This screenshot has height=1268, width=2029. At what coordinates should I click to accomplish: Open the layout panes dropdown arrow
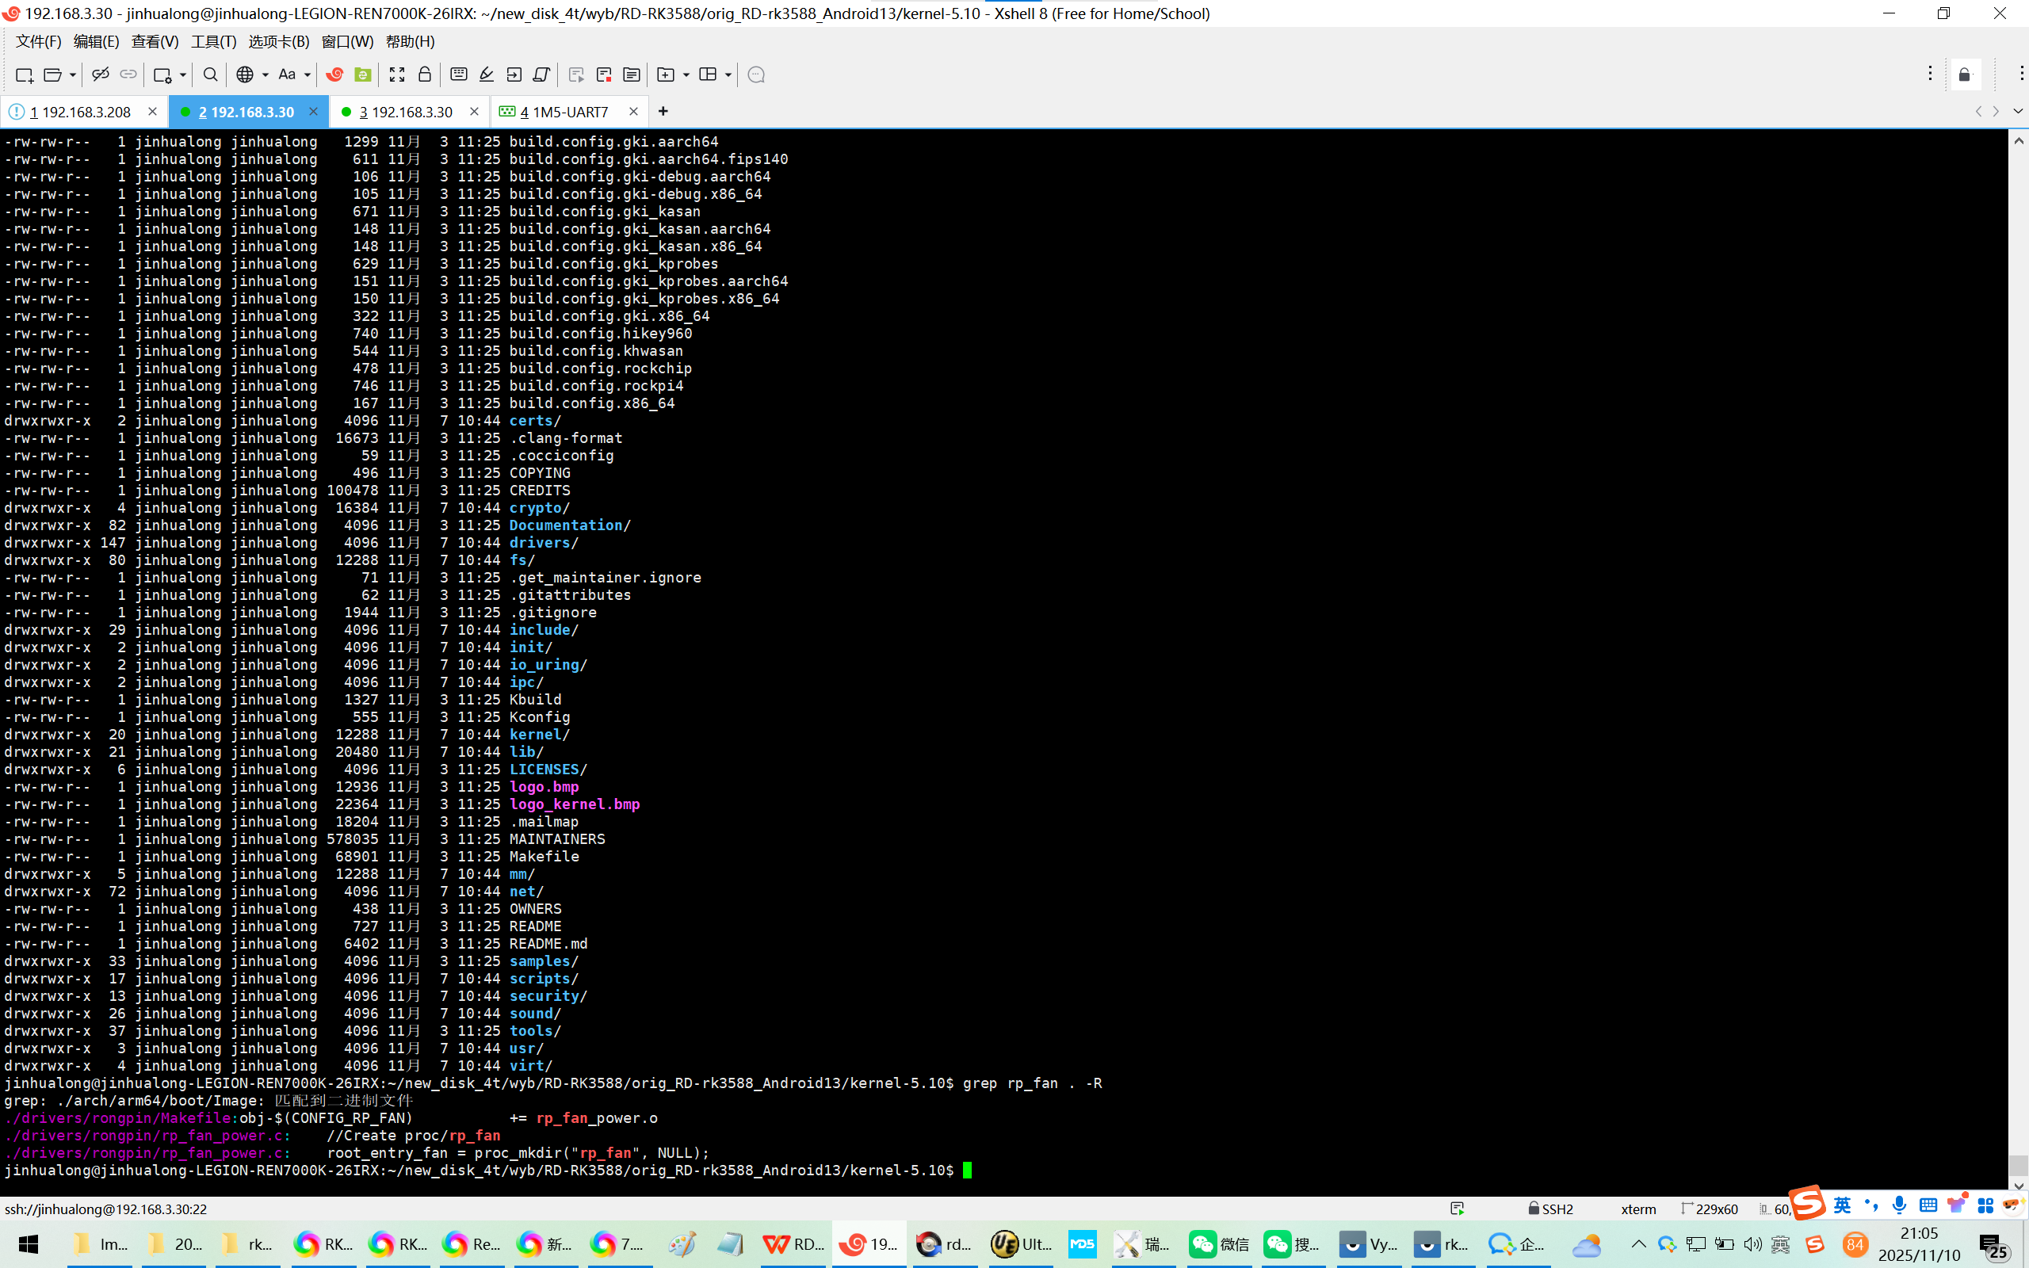click(x=728, y=74)
